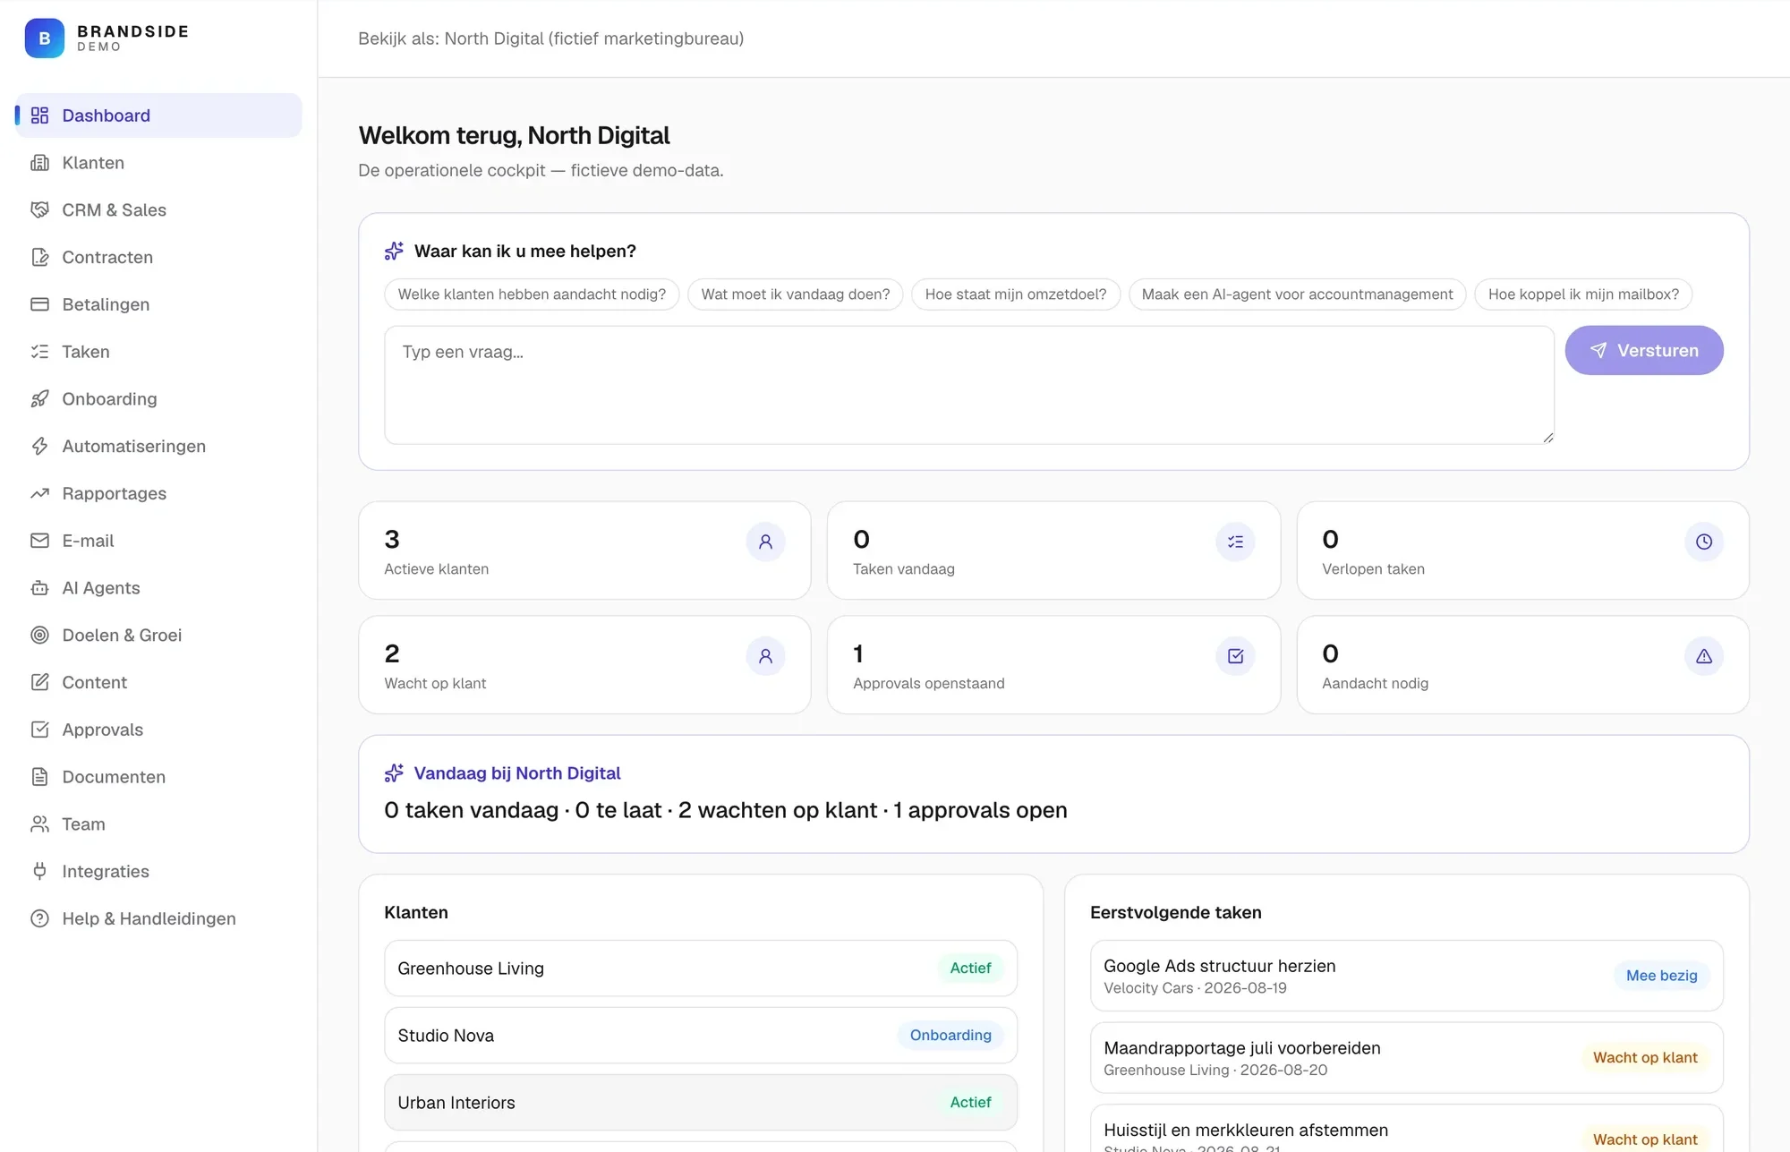
Task: Go to Contracten page
Action: tap(158, 258)
